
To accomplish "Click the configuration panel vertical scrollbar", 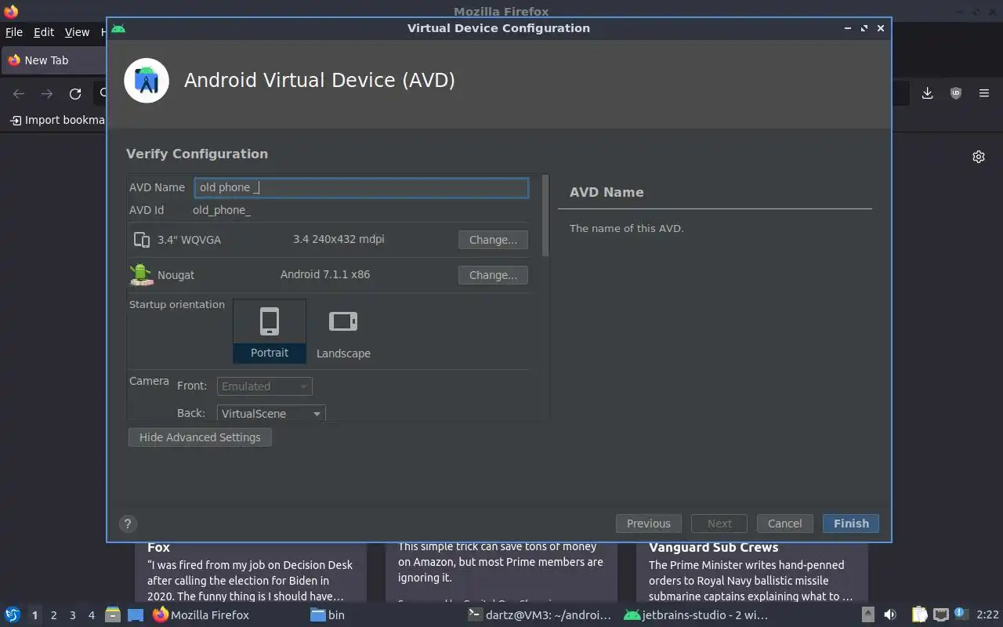I will click(545, 216).
